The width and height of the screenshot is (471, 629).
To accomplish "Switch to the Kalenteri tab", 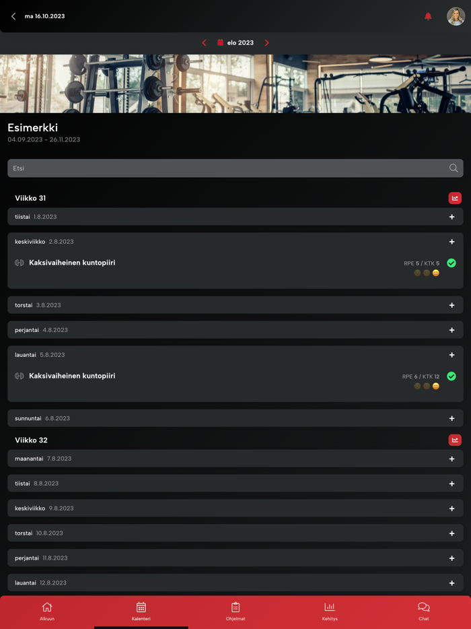I will click(141, 611).
